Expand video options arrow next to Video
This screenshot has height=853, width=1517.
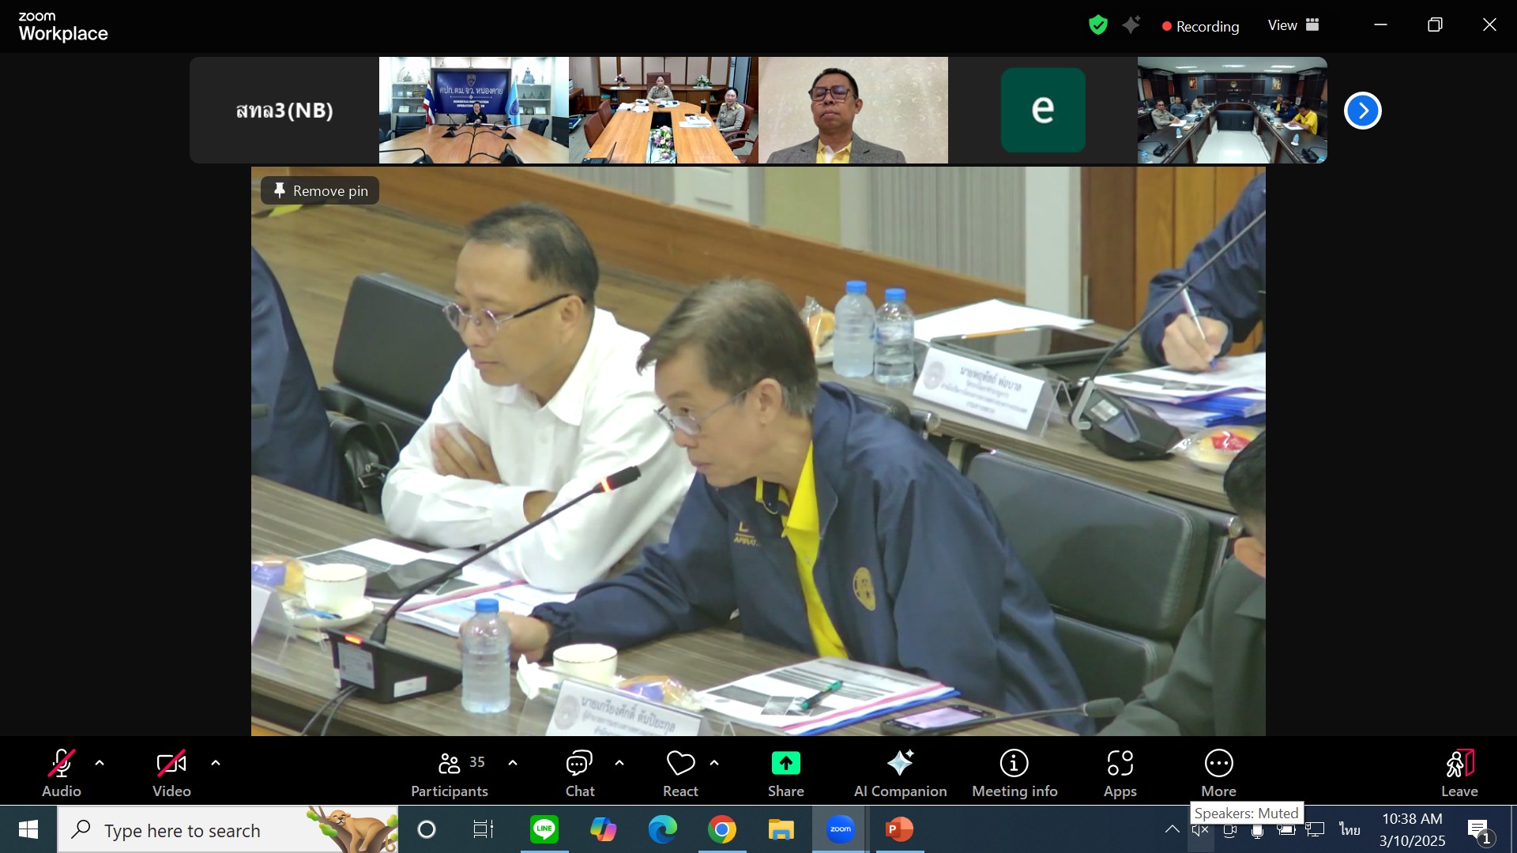coord(216,763)
